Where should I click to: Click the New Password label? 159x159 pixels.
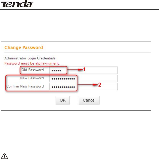[x=32, y=78]
